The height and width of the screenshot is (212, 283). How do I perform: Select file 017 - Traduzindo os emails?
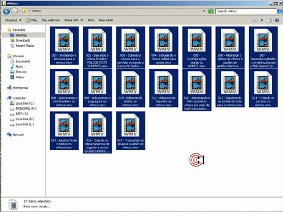pyautogui.click(x=131, y=131)
